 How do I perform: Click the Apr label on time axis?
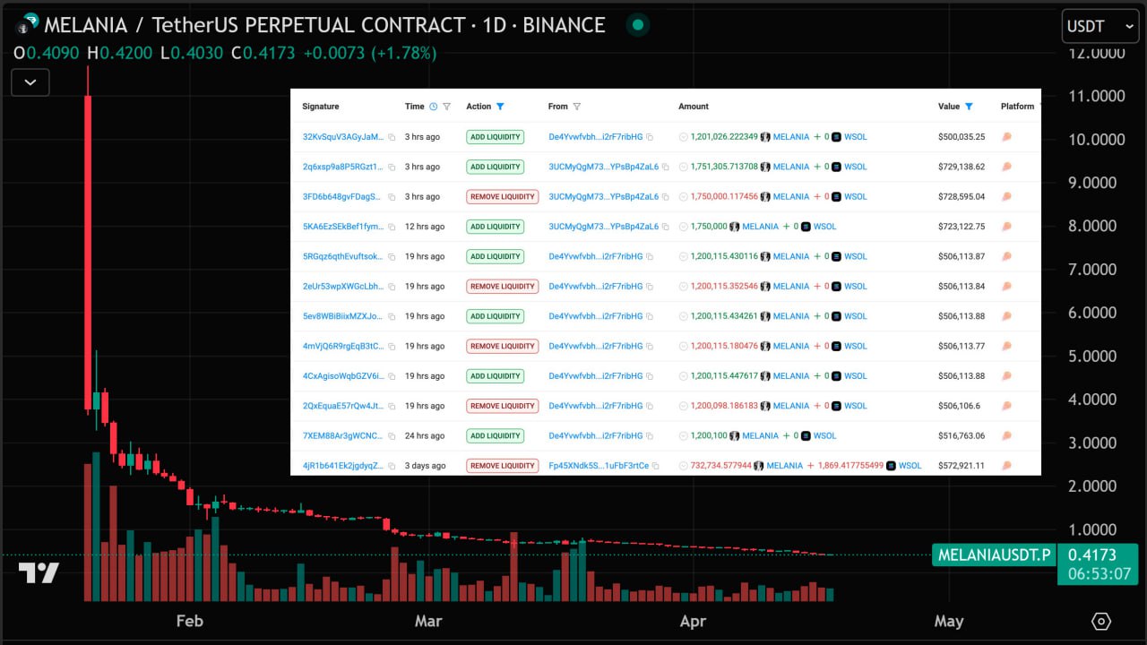pos(693,621)
